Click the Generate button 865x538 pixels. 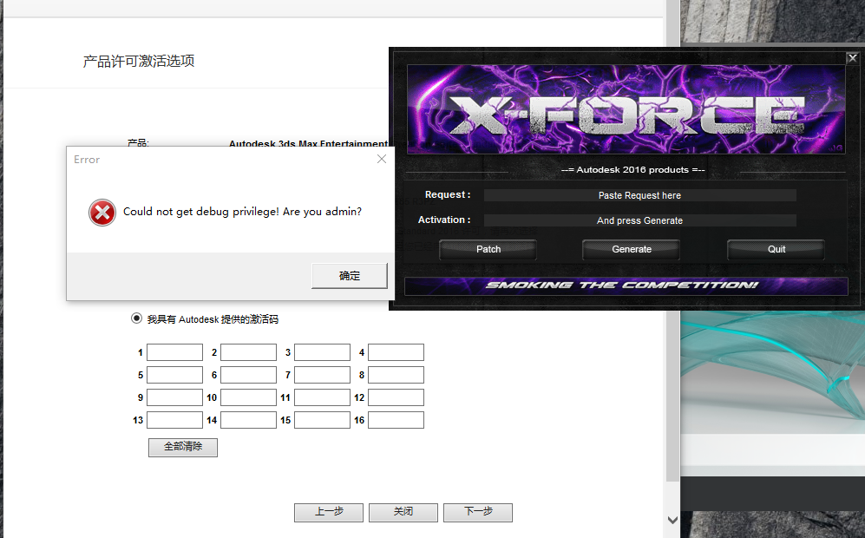pos(632,249)
